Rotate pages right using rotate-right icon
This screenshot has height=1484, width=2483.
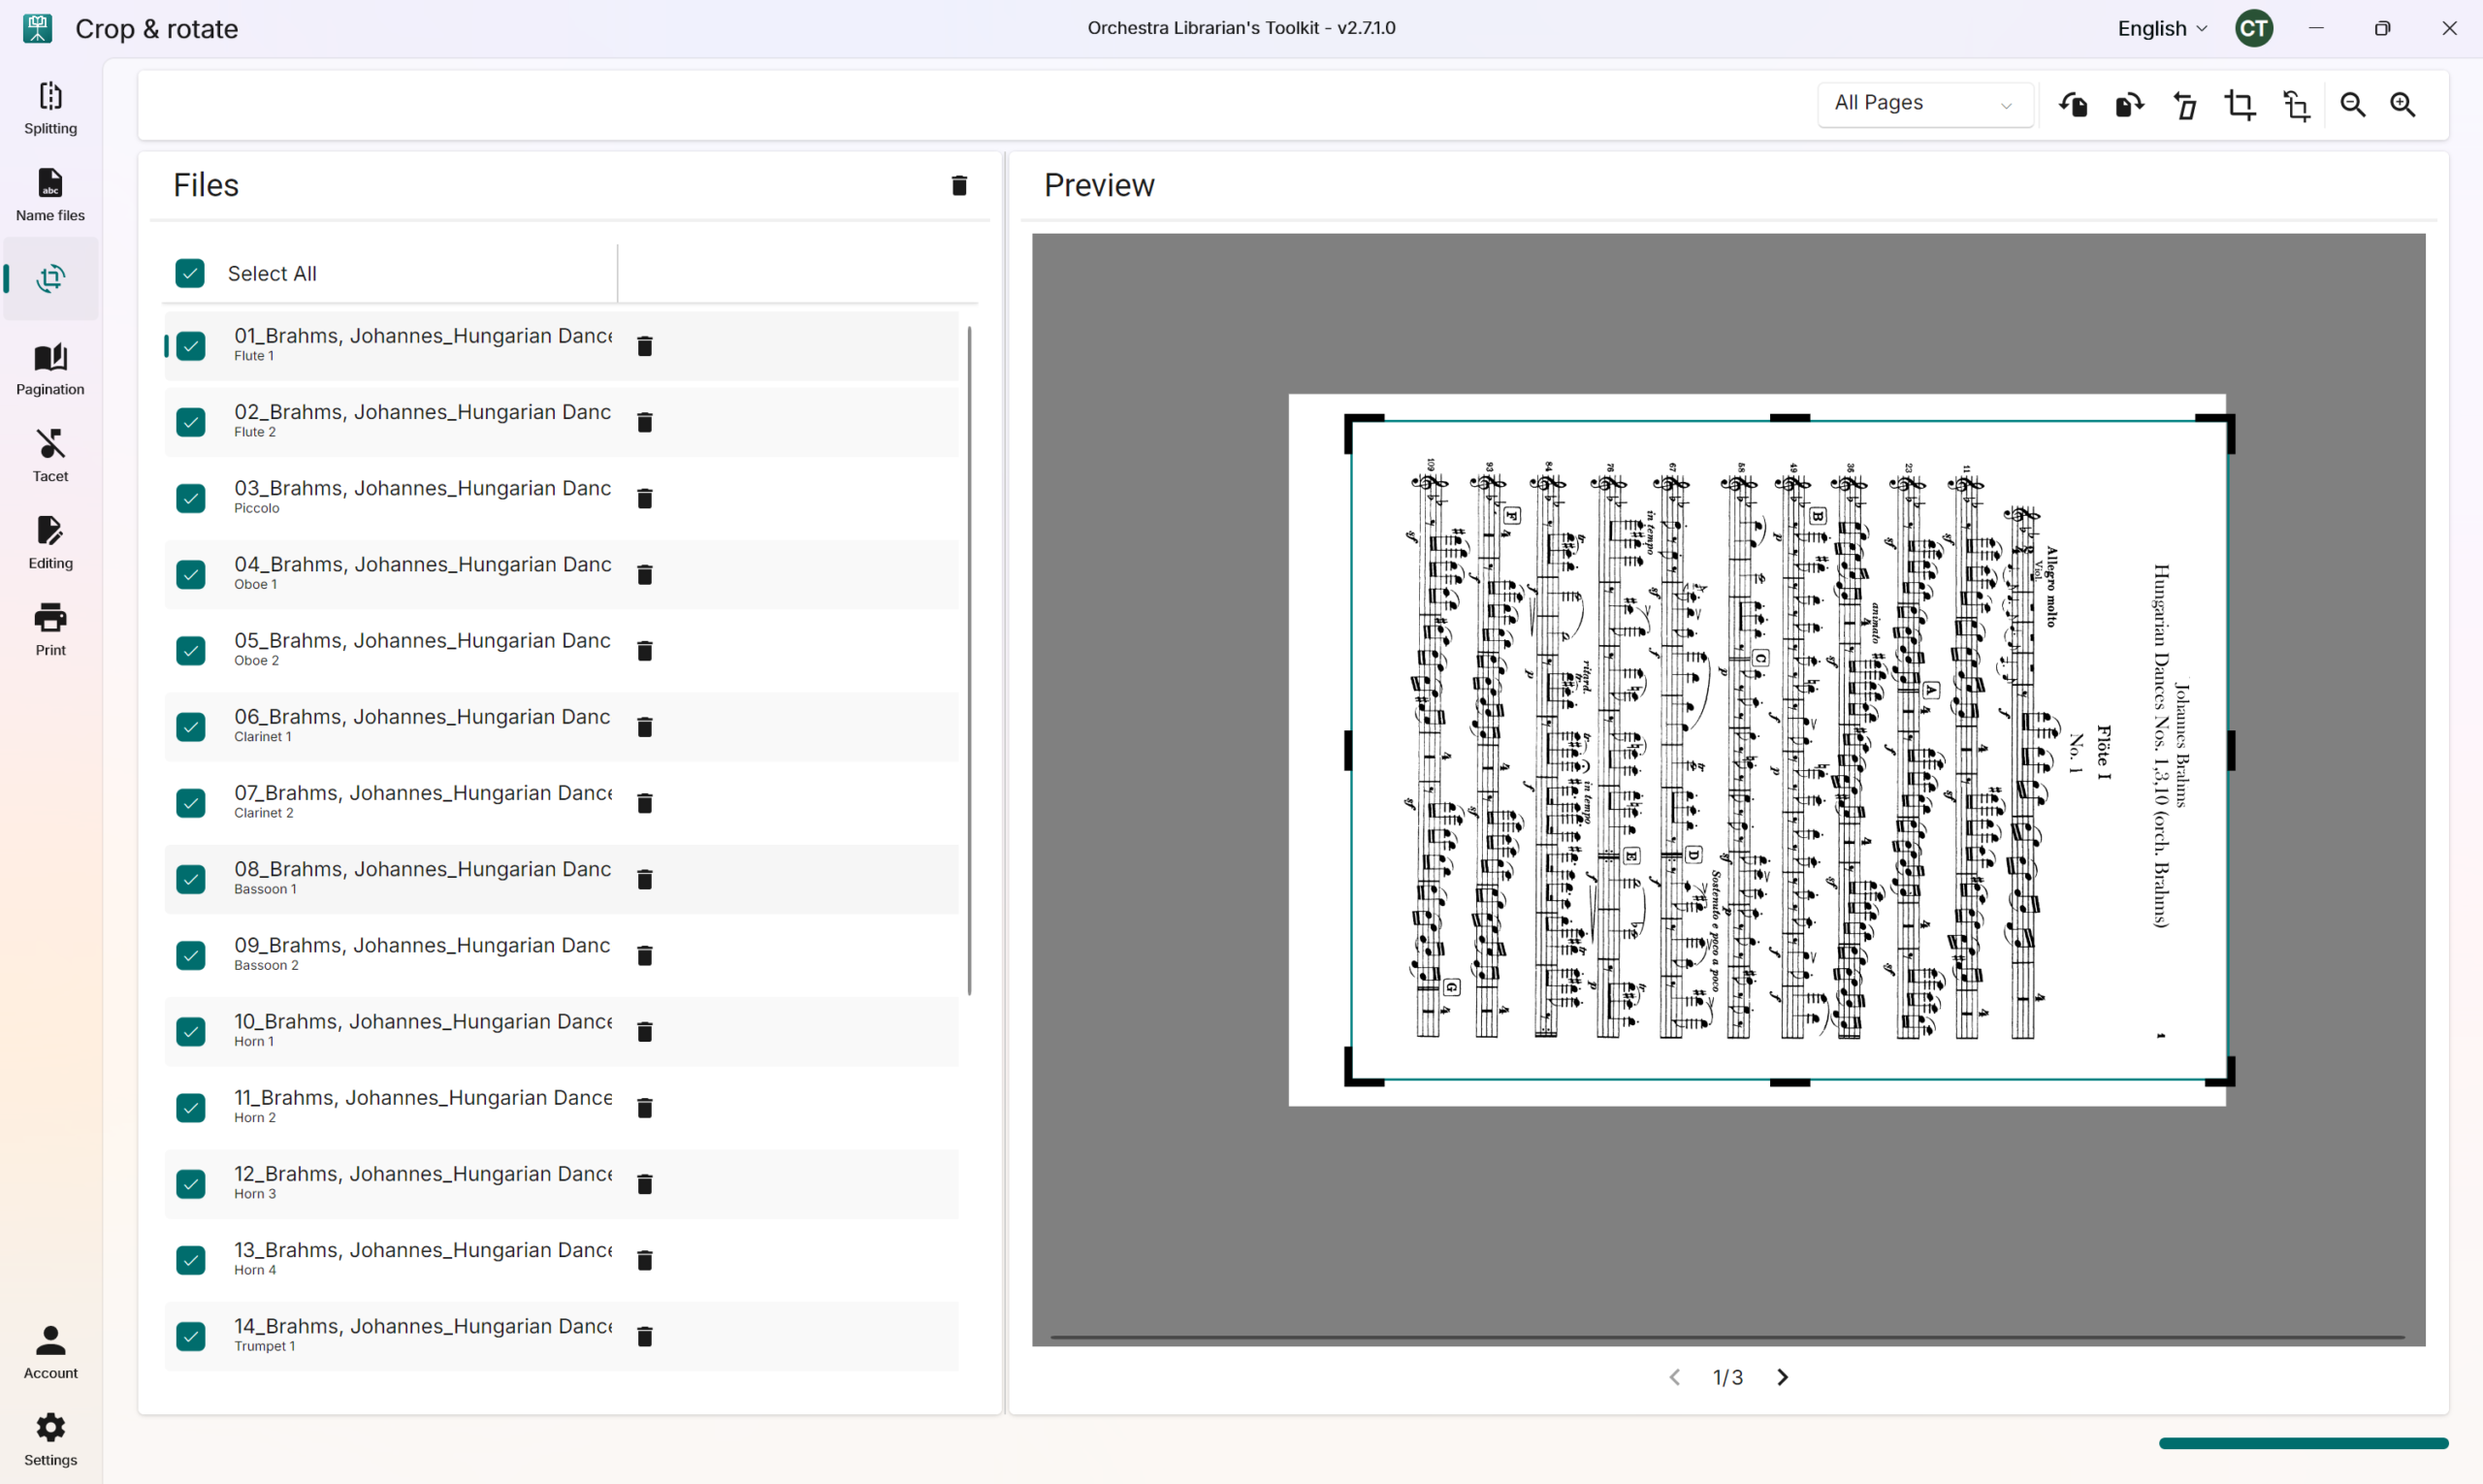pyautogui.click(x=2129, y=105)
